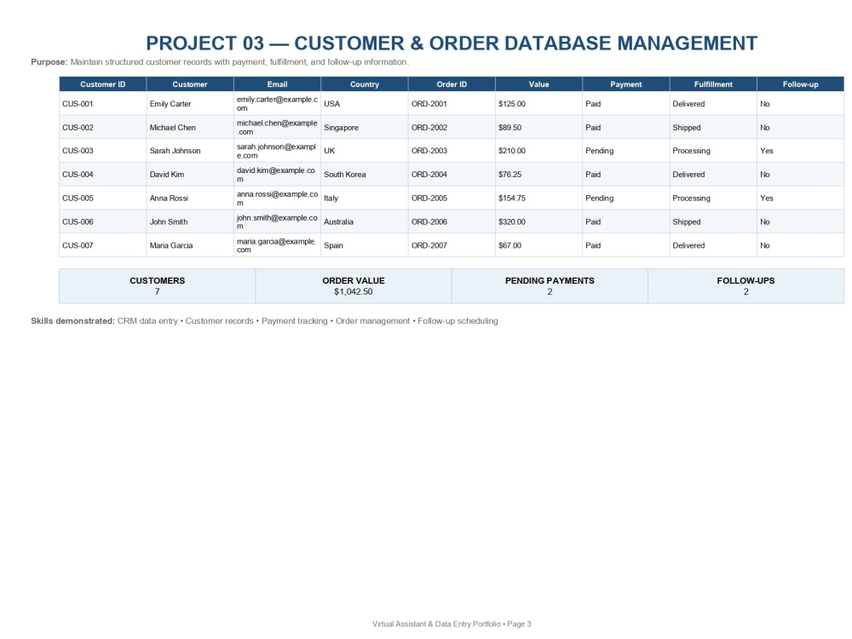This screenshot has width=852, height=639.
Task: Click cell CUS-002
Action: (x=103, y=127)
